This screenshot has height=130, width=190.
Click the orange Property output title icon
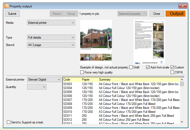click(x=6, y=6)
